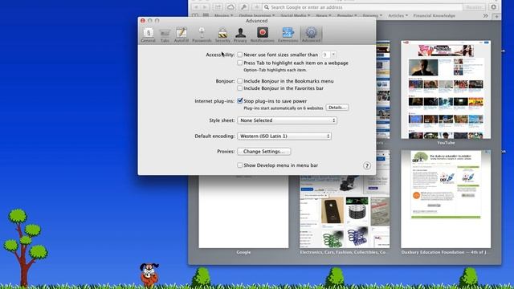Open Top Sites grid icon
The width and height of the screenshot is (514, 289).
[x=206, y=16]
